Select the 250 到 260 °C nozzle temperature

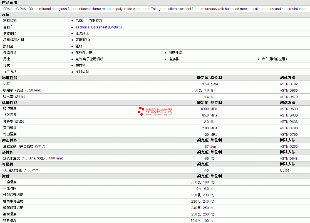click(203, 214)
